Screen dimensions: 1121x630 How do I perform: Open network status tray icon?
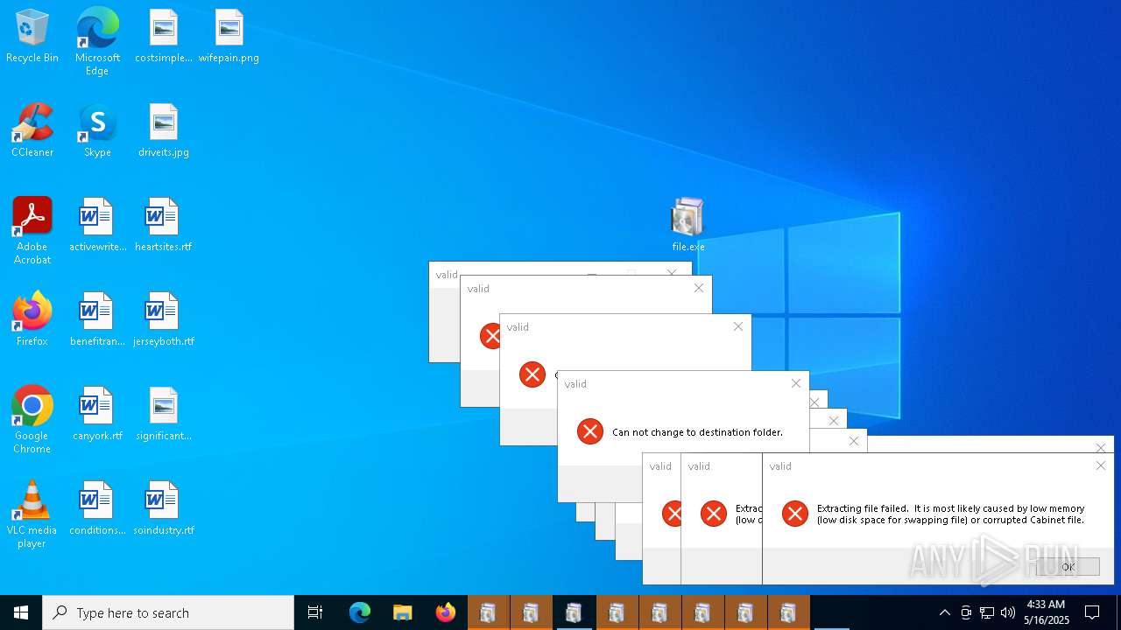987,612
